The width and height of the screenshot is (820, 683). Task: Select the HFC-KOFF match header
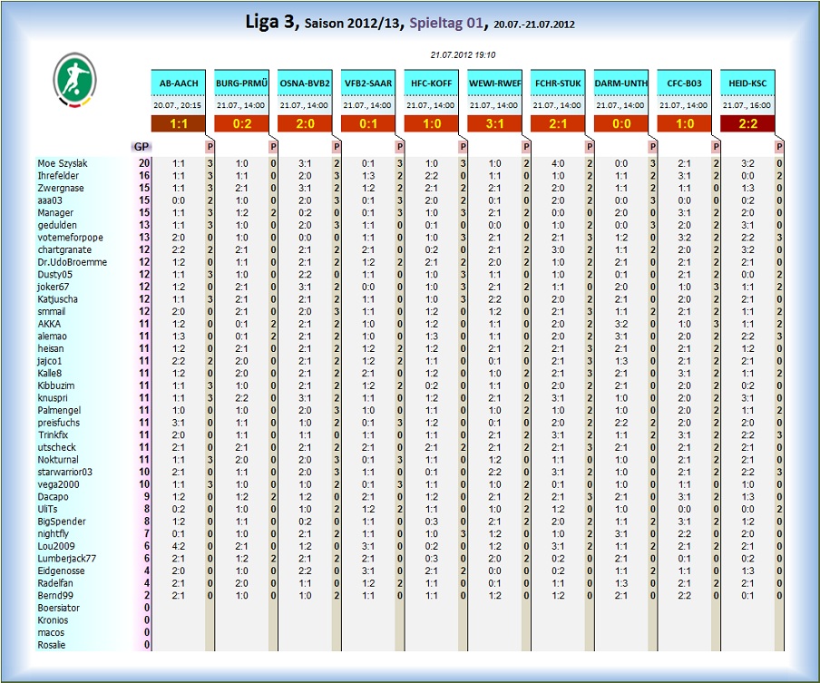tap(432, 83)
